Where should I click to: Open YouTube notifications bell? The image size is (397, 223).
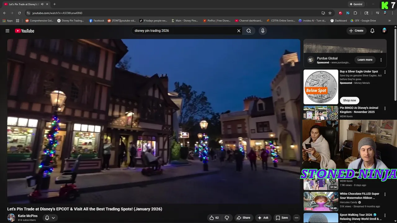click(x=372, y=31)
